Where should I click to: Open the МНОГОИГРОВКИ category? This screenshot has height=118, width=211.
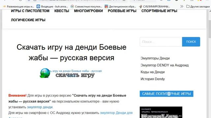point(88,11)
